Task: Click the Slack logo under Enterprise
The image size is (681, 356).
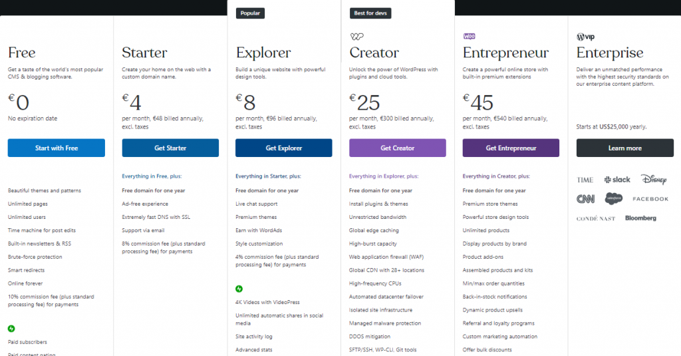Action: click(x=616, y=180)
